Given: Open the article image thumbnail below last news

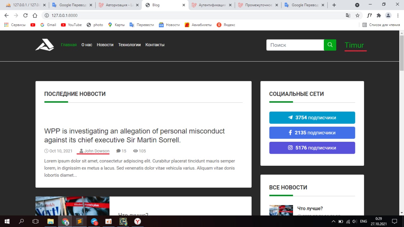Looking at the screenshot, I should point(72,206).
